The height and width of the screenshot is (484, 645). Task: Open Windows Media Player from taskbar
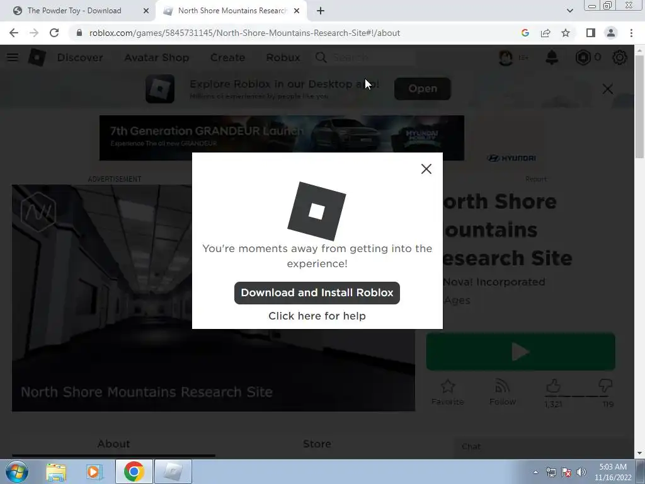(94, 471)
